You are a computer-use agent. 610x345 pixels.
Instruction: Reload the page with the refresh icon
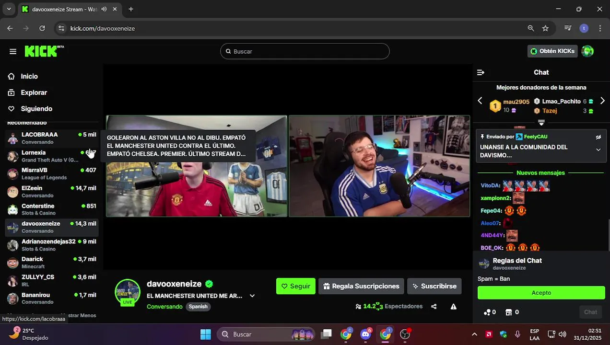tap(42, 28)
